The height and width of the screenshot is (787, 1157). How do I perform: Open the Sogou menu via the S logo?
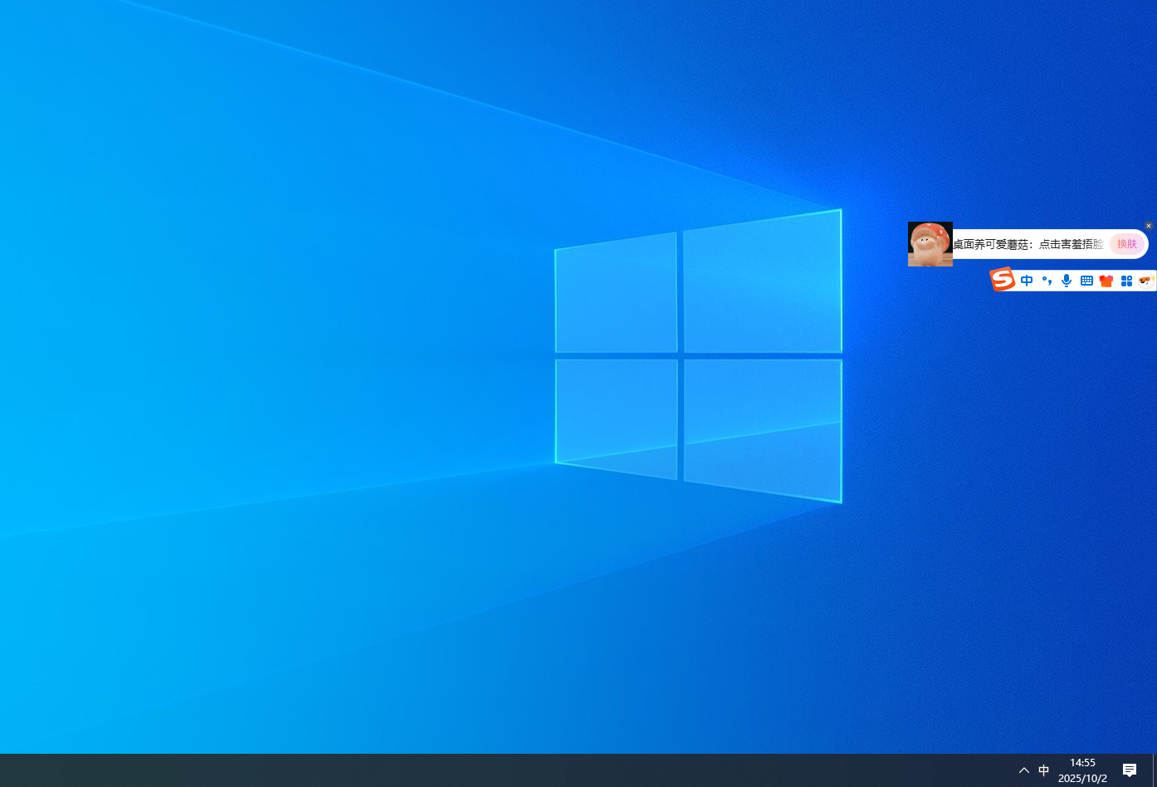coord(1003,279)
